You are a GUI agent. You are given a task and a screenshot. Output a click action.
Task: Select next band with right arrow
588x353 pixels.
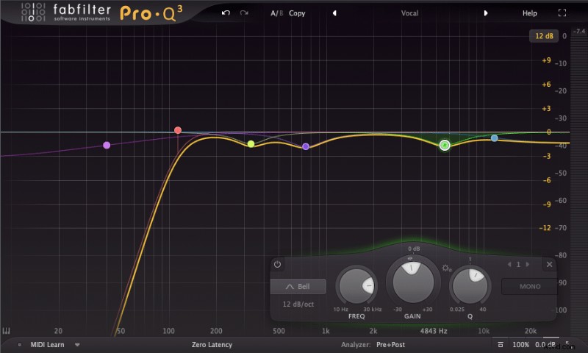[x=527, y=265]
